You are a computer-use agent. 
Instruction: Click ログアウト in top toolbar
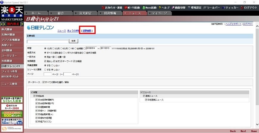tap(248, 7)
